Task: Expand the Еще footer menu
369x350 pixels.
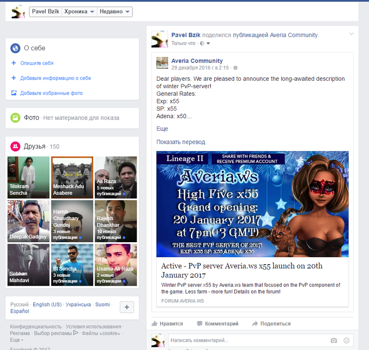Action: (16, 340)
